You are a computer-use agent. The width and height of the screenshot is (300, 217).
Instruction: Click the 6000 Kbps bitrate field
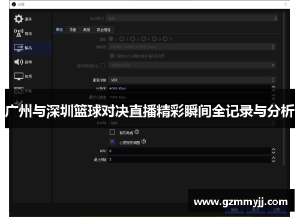tap(190, 88)
